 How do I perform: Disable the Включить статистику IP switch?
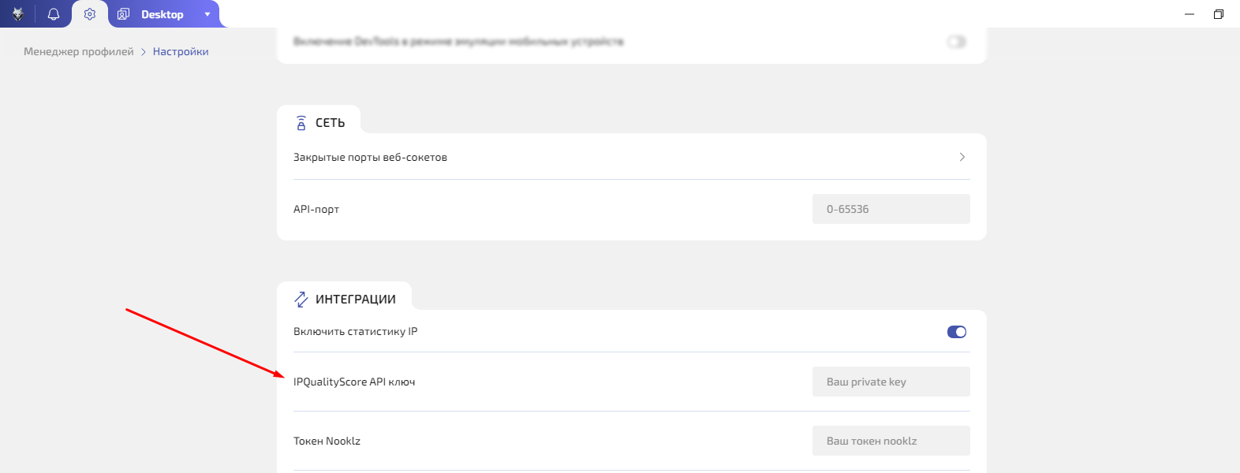coord(956,332)
